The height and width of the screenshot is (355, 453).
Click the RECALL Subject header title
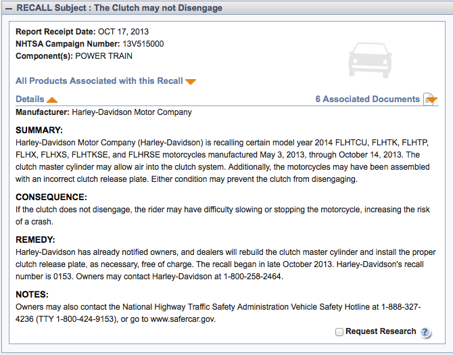pos(119,8)
